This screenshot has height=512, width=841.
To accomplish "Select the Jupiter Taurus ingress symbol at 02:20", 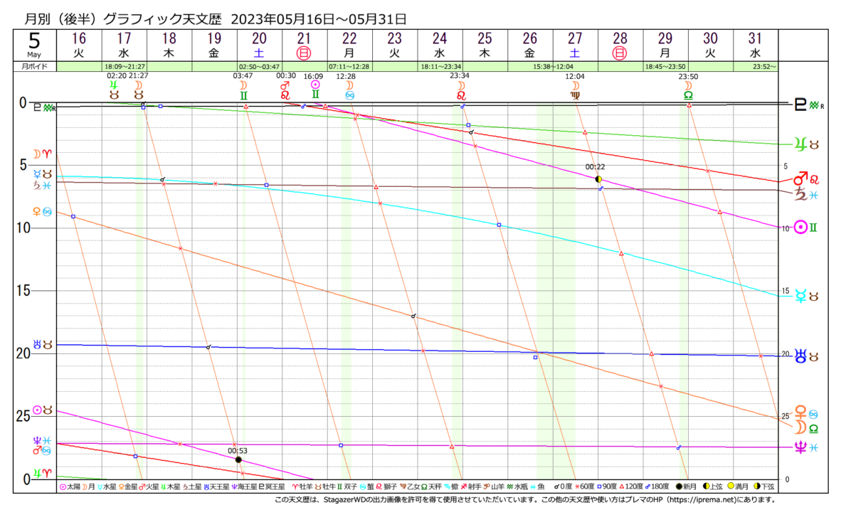I will click(x=113, y=89).
